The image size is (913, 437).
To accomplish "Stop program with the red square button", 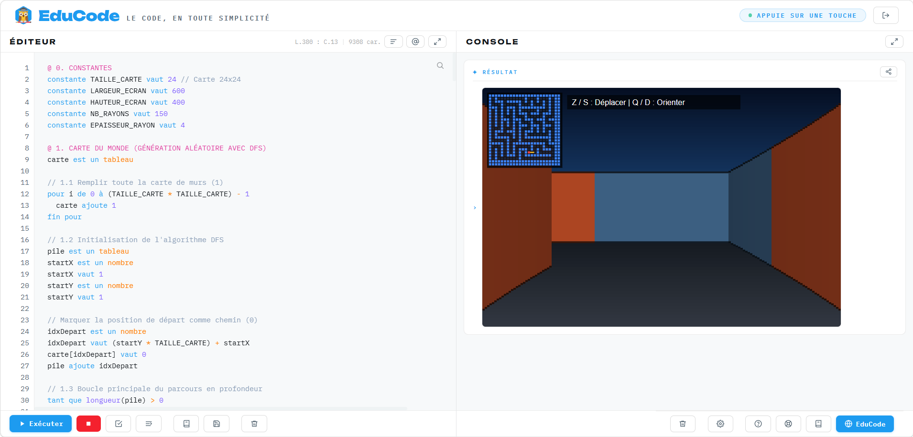I will 88,424.
